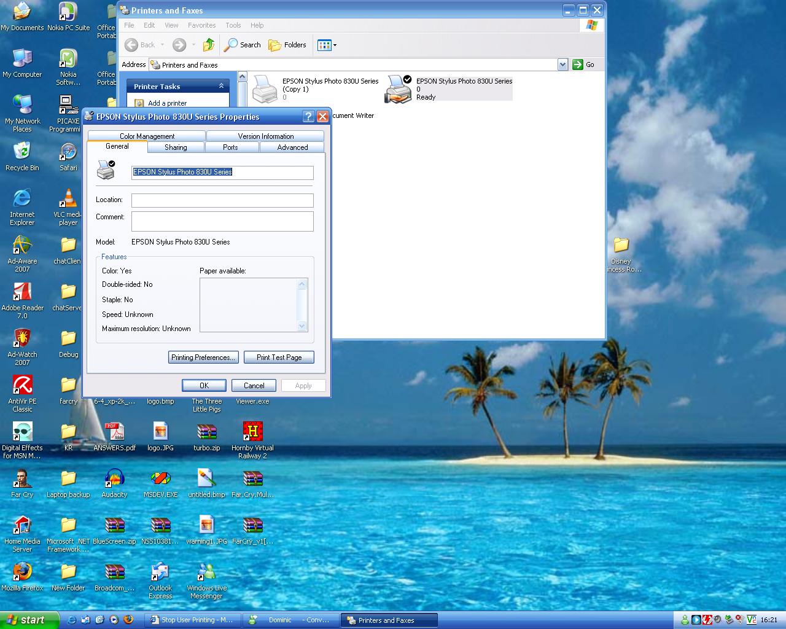
Task: Click Cancel in printer properties
Action: point(254,385)
